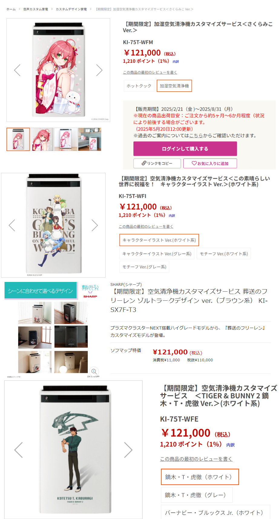The image size is (279, 519).
Task: Select the ホットクック product option
Action: pos(139,86)
